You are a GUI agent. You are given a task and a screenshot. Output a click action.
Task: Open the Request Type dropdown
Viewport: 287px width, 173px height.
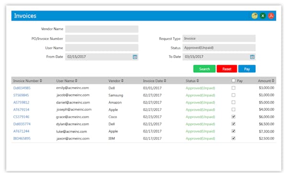(219, 38)
